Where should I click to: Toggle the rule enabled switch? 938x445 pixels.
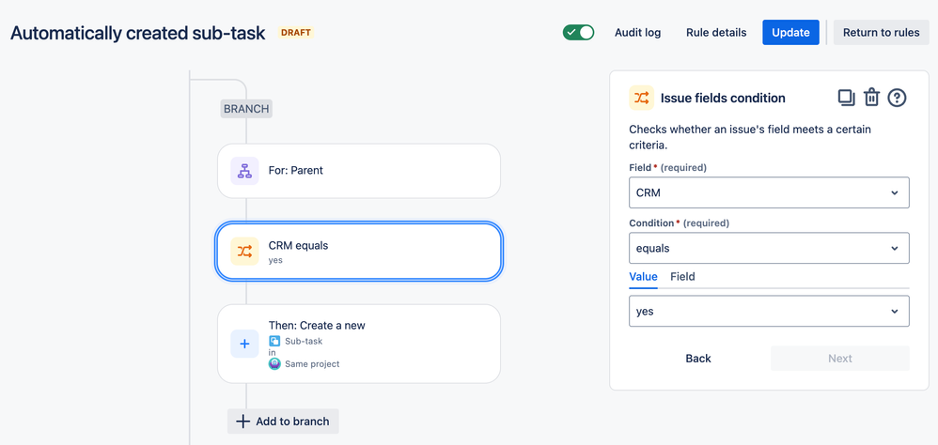tap(578, 32)
